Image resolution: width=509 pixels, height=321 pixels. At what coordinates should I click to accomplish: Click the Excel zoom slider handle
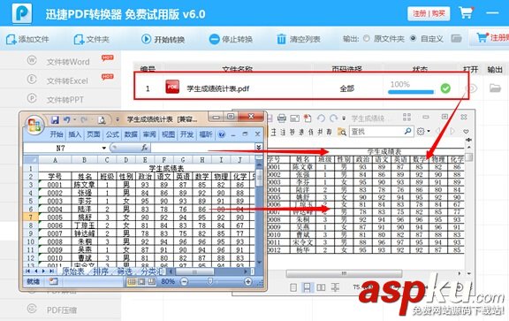(x=210, y=281)
